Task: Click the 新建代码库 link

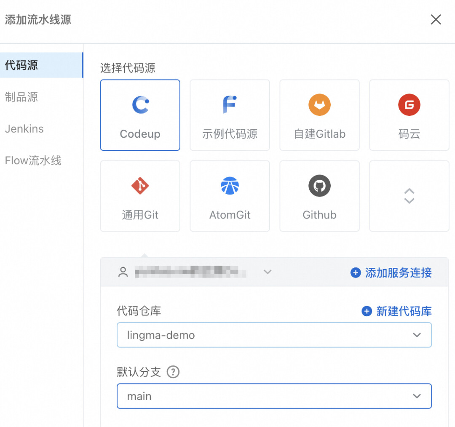Action: tap(397, 311)
